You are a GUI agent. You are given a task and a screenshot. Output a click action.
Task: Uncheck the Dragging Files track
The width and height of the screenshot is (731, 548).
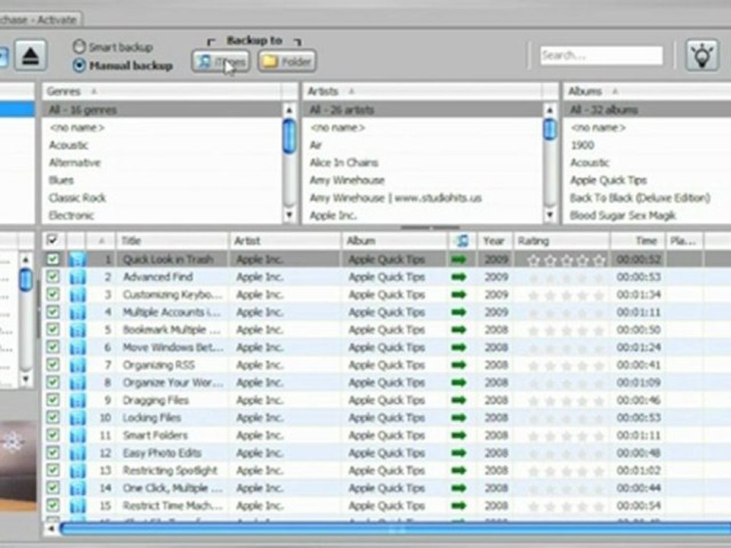(x=53, y=400)
